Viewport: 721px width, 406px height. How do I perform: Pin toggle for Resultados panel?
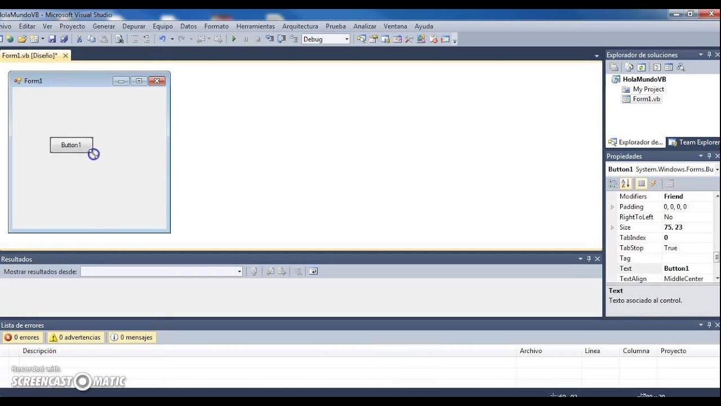[589, 259]
